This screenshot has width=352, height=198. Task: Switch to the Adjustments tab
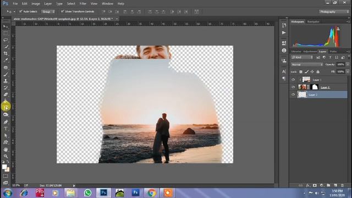pyautogui.click(x=310, y=52)
